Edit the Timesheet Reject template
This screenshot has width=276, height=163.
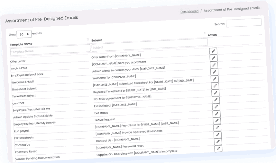215,86
